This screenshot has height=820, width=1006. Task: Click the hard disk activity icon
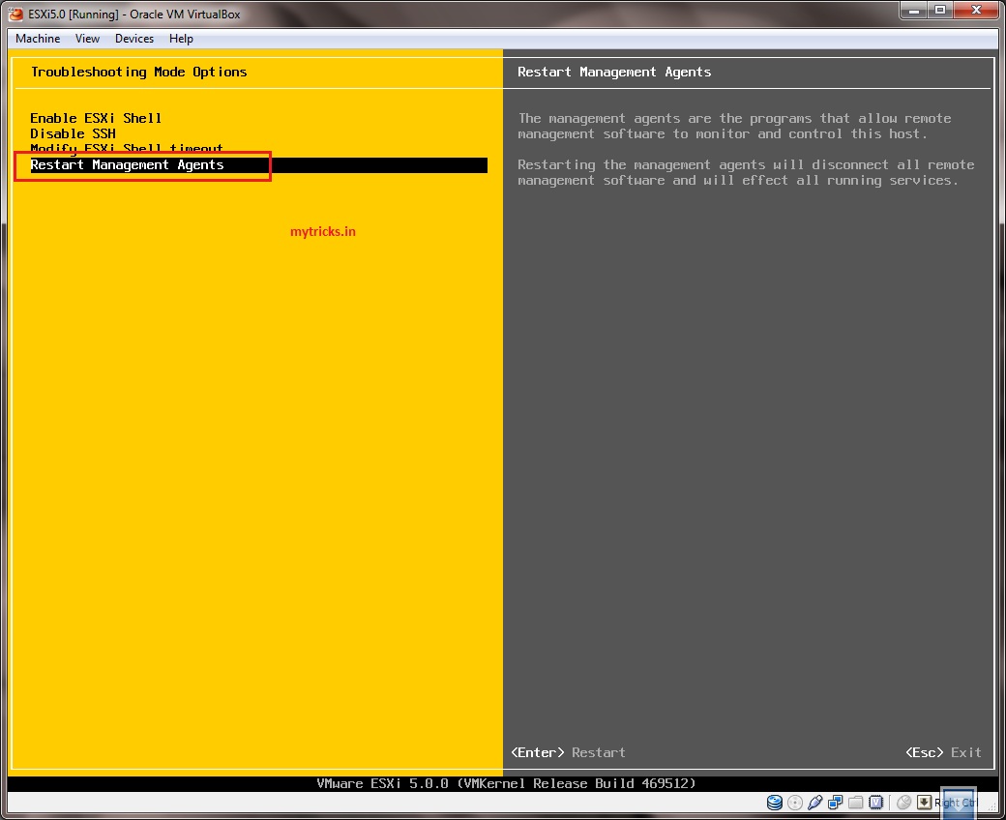[775, 802]
